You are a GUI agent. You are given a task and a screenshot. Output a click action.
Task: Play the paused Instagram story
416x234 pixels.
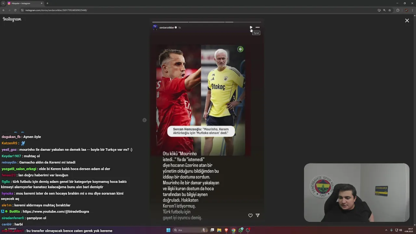coord(251,28)
